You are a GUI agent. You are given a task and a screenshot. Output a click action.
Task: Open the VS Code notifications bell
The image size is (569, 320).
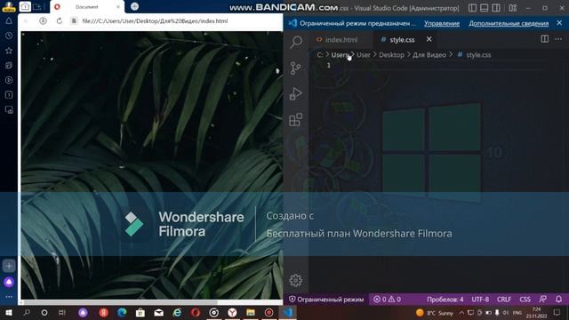click(558, 300)
